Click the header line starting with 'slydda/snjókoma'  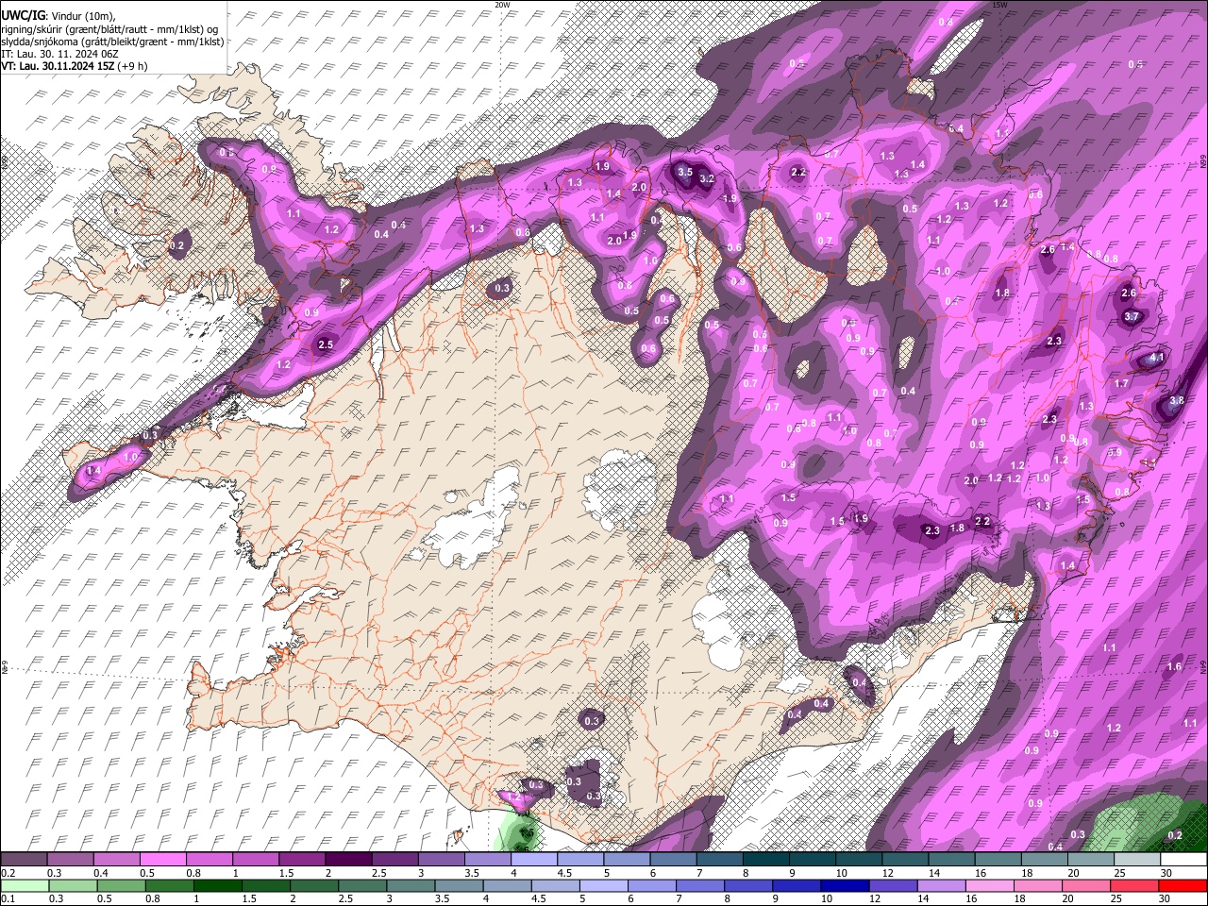pos(112,42)
